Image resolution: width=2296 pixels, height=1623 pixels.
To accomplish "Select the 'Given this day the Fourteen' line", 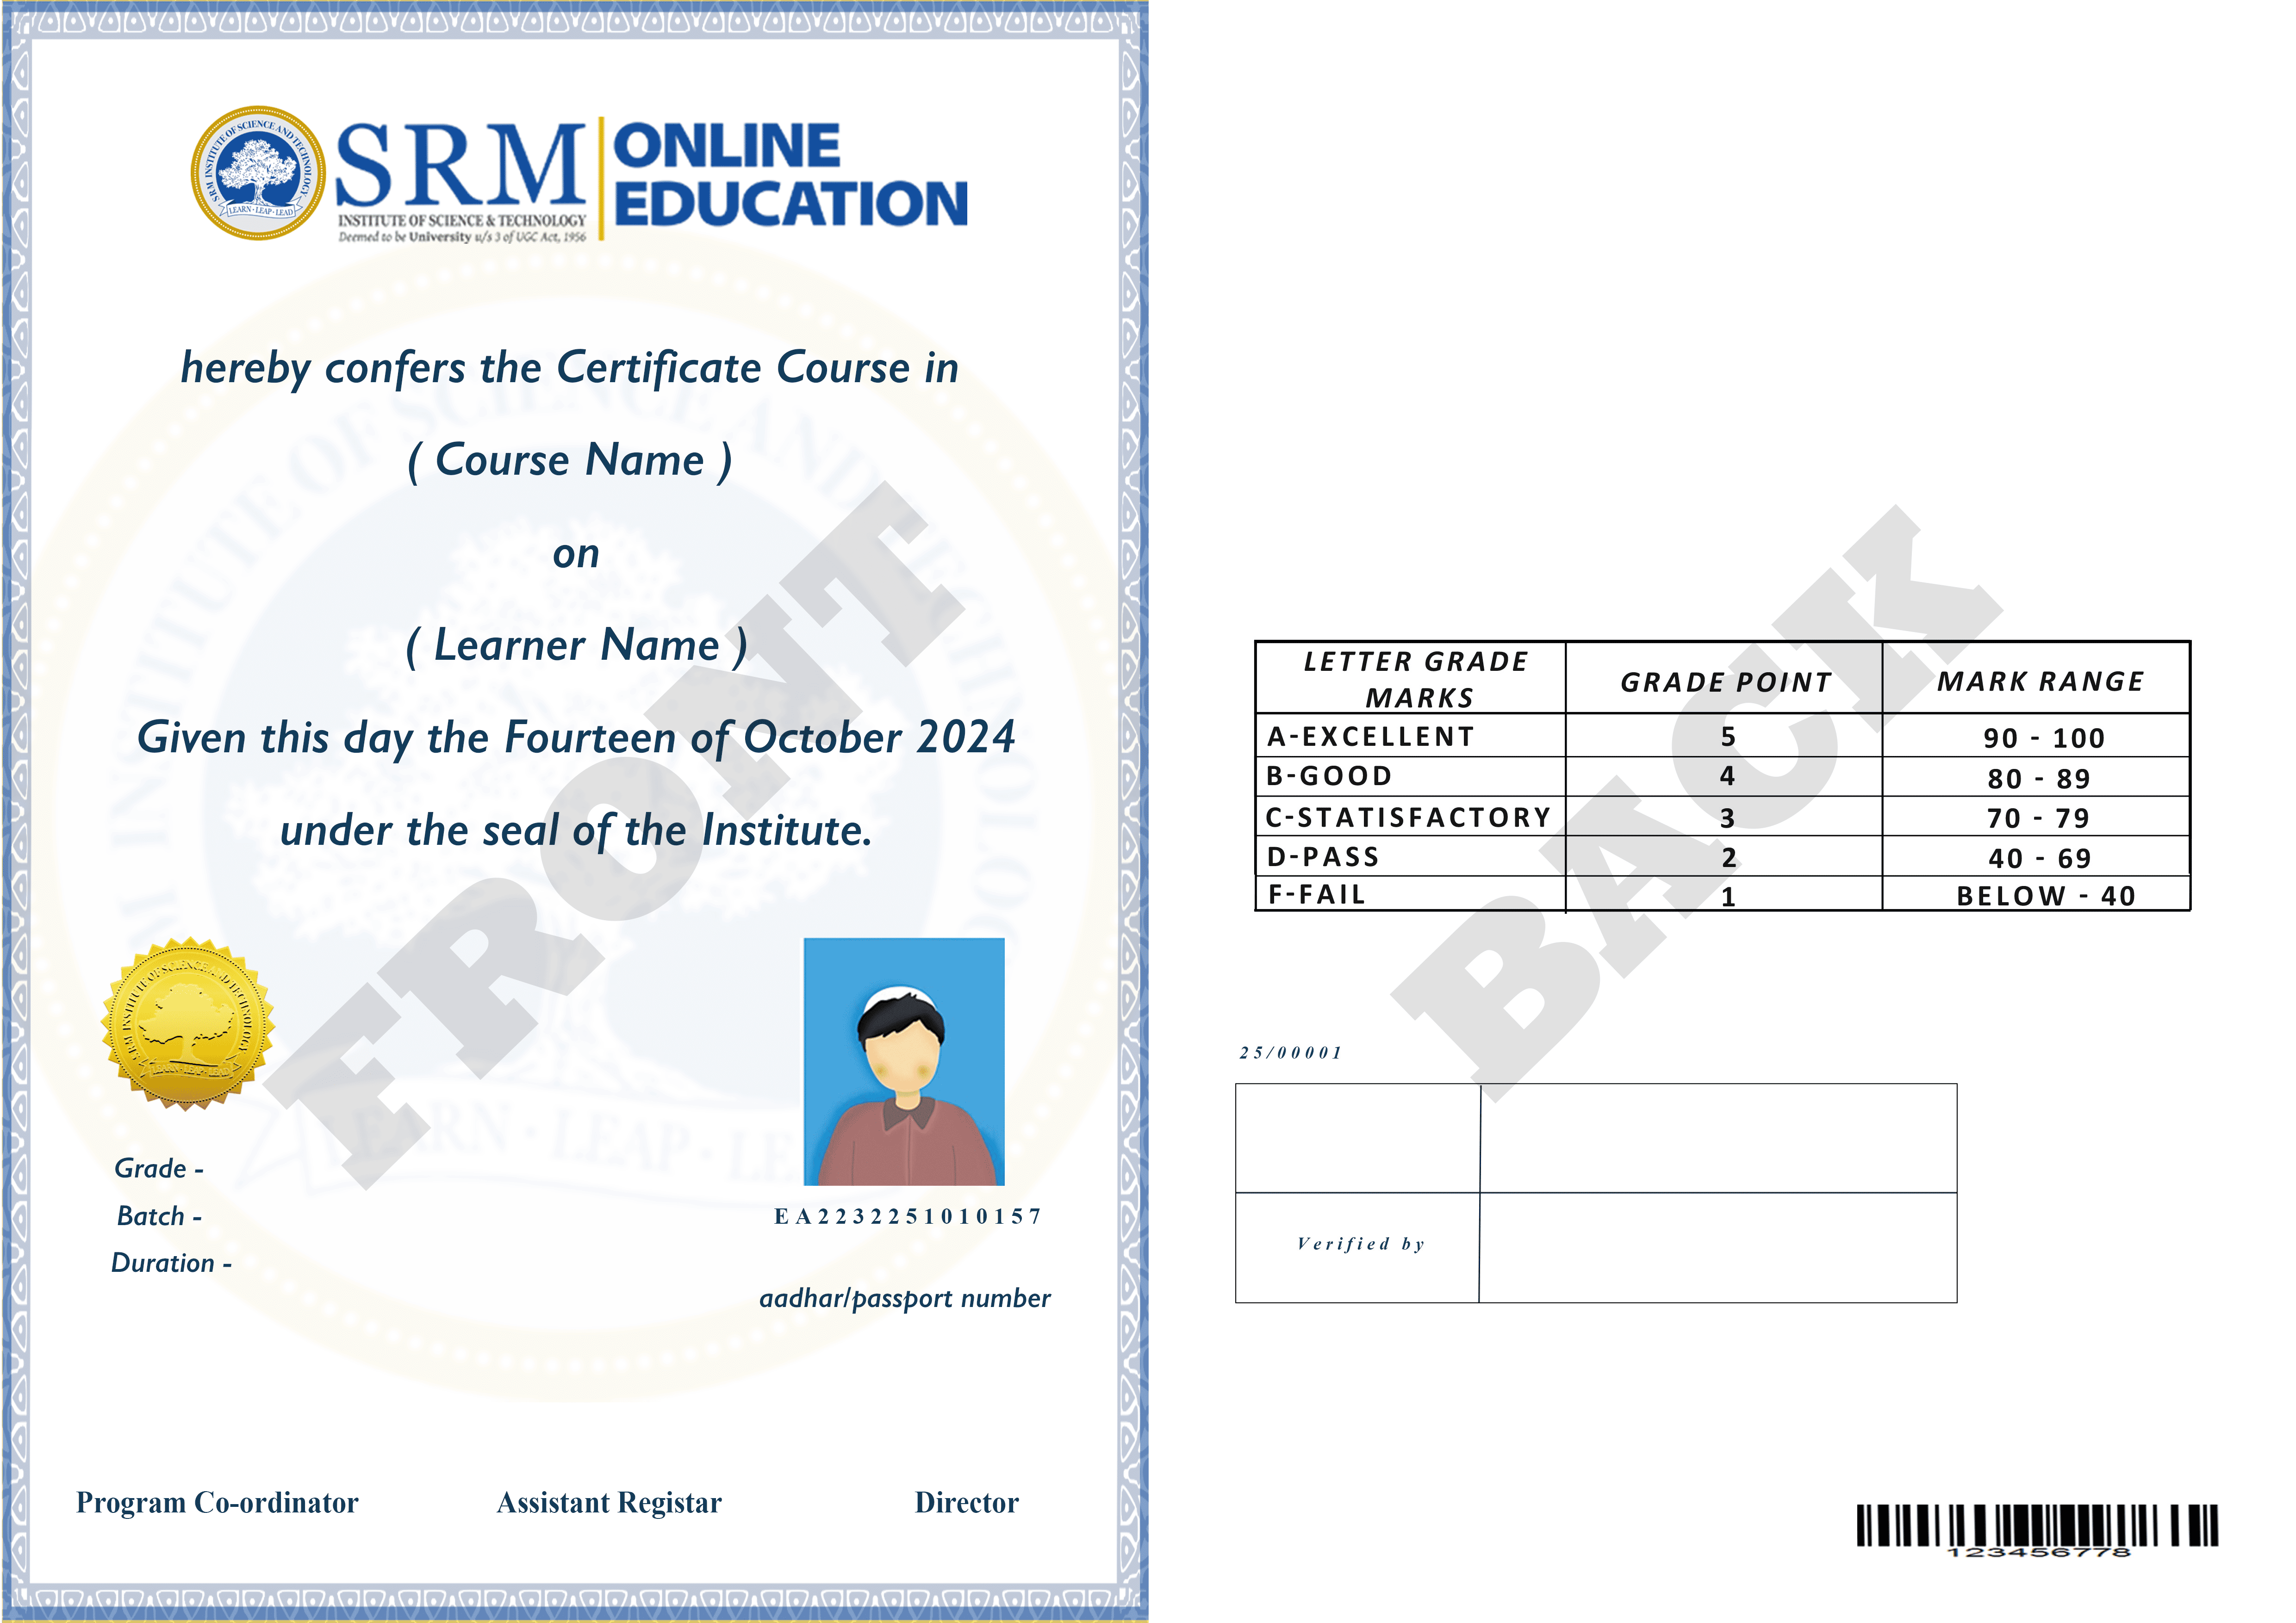I will 577,738.
